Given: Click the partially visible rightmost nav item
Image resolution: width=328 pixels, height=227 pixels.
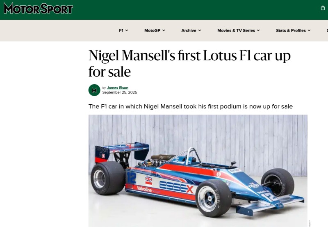Looking at the screenshot, I should point(327,30).
